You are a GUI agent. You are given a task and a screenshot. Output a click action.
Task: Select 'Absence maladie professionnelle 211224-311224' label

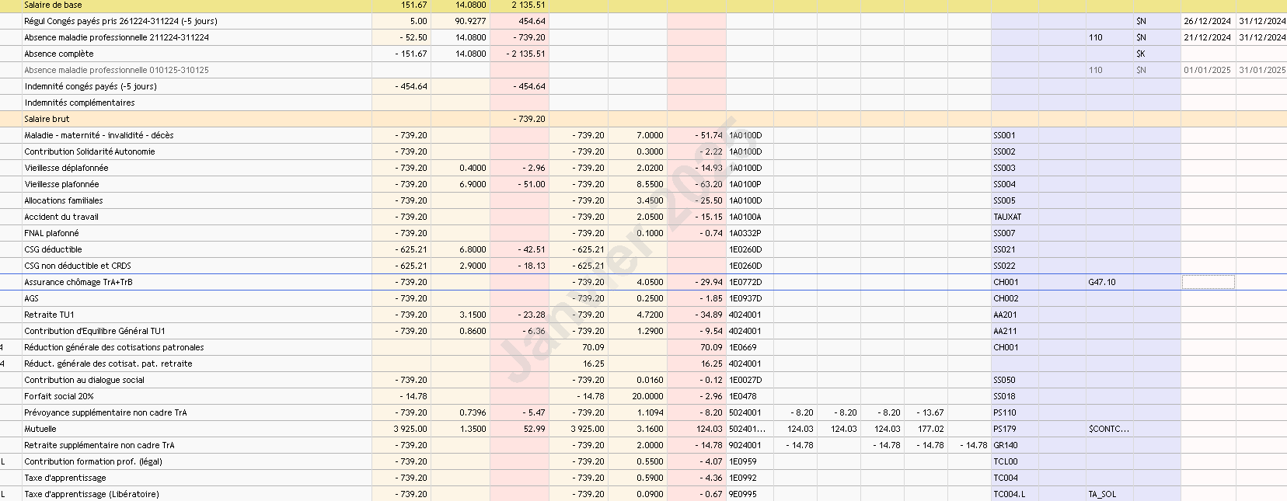click(117, 37)
